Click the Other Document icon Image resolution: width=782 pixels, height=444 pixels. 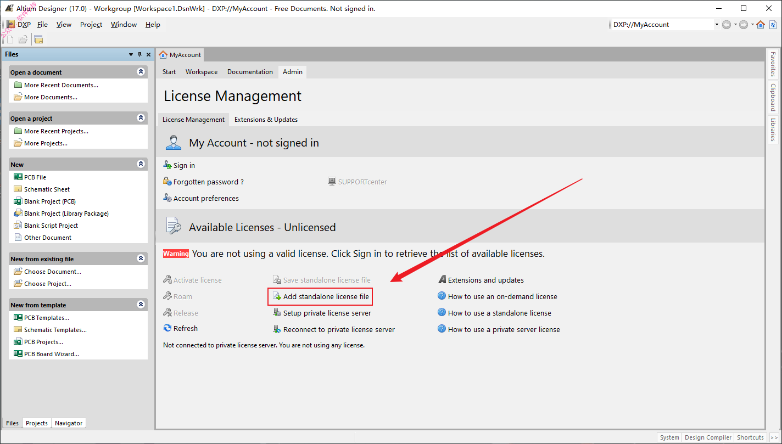pyautogui.click(x=18, y=238)
